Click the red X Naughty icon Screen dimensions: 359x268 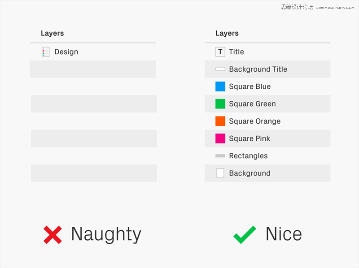53,235
